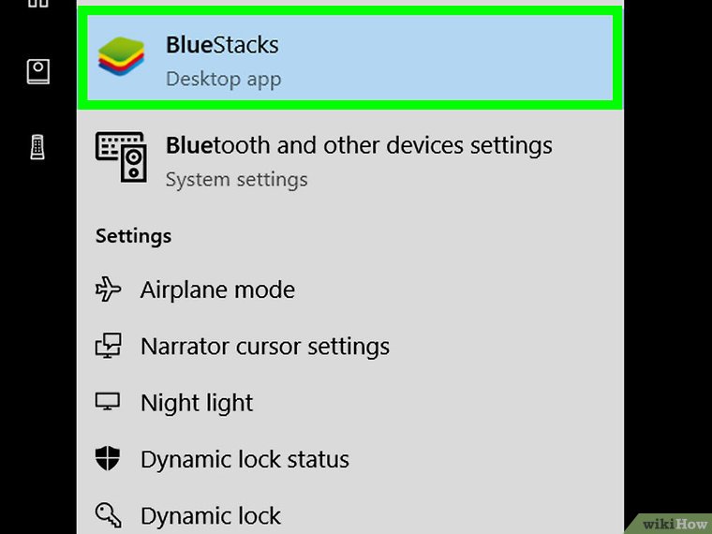The height and width of the screenshot is (534, 712).
Task: Select the Dynamic lock search result
Action: pyautogui.click(x=211, y=515)
